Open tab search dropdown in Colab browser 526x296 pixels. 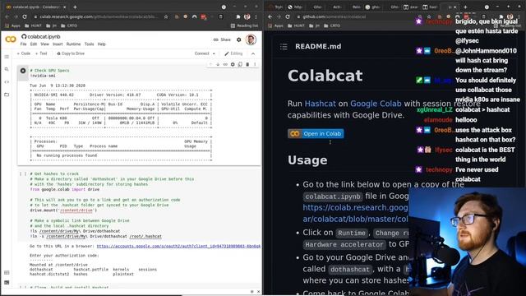coord(224,7)
